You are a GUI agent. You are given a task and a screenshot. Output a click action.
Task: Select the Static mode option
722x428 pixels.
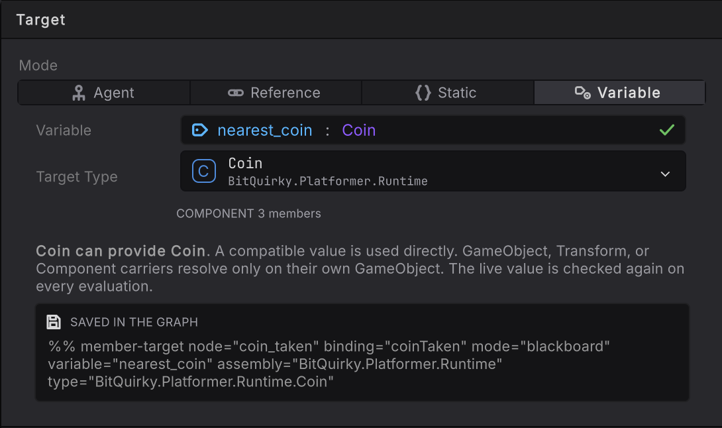click(x=448, y=93)
